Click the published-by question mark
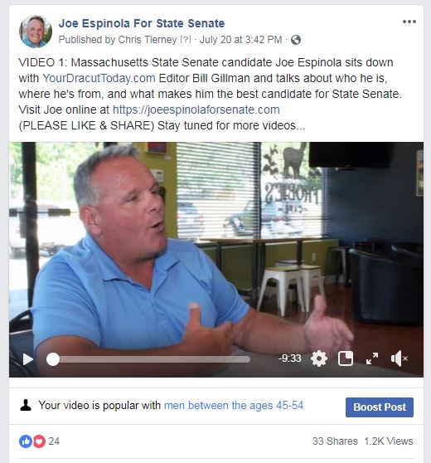 pos(186,40)
